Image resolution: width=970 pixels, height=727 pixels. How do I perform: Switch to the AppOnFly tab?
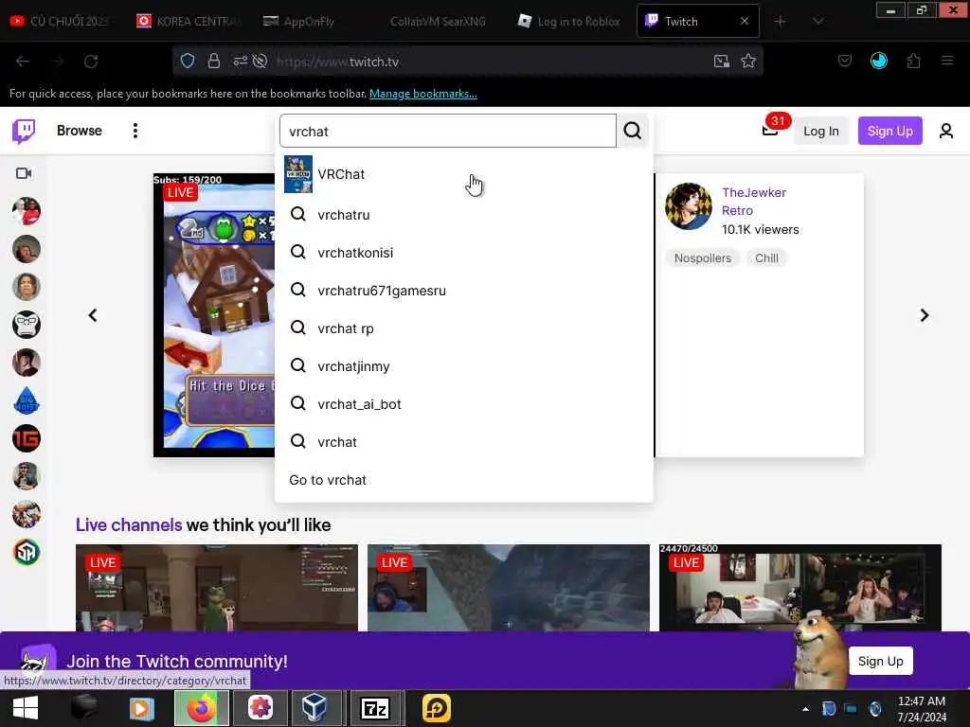[308, 22]
